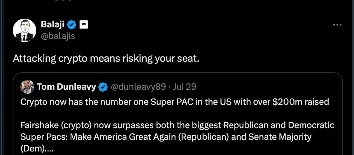
Task: Click Tom Dunleavy's verified checkmark badge
Action: point(103,87)
